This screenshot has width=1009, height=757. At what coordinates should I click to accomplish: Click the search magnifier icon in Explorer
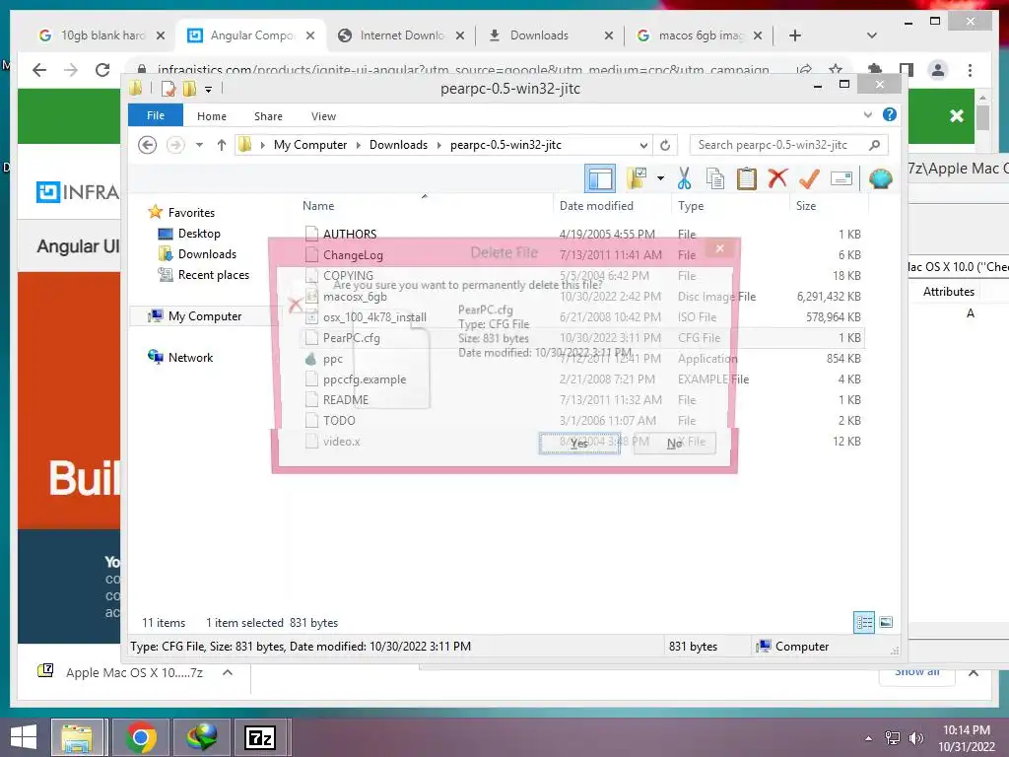[874, 145]
